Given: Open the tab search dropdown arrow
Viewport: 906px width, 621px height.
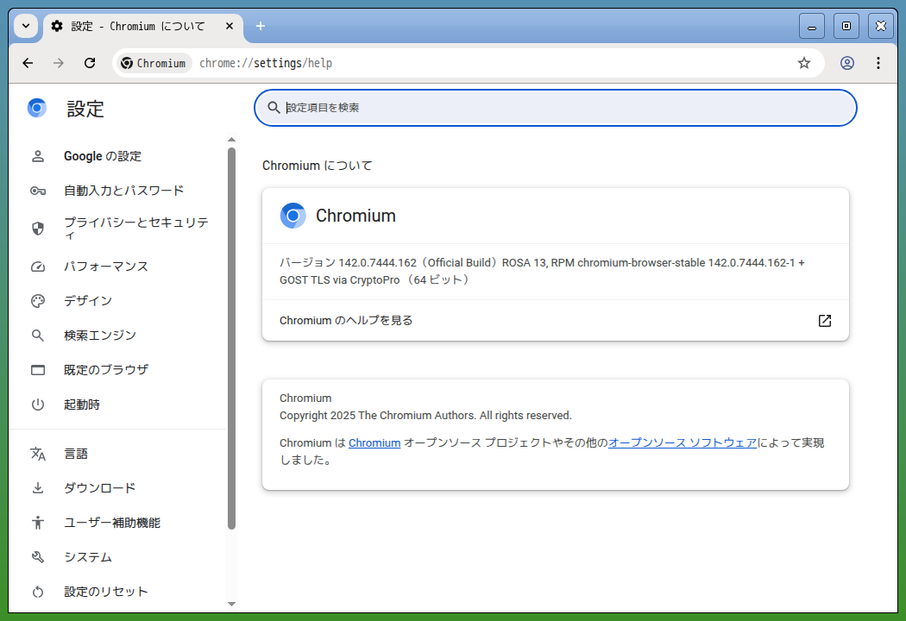Looking at the screenshot, I should pyautogui.click(x=26, y=26).
